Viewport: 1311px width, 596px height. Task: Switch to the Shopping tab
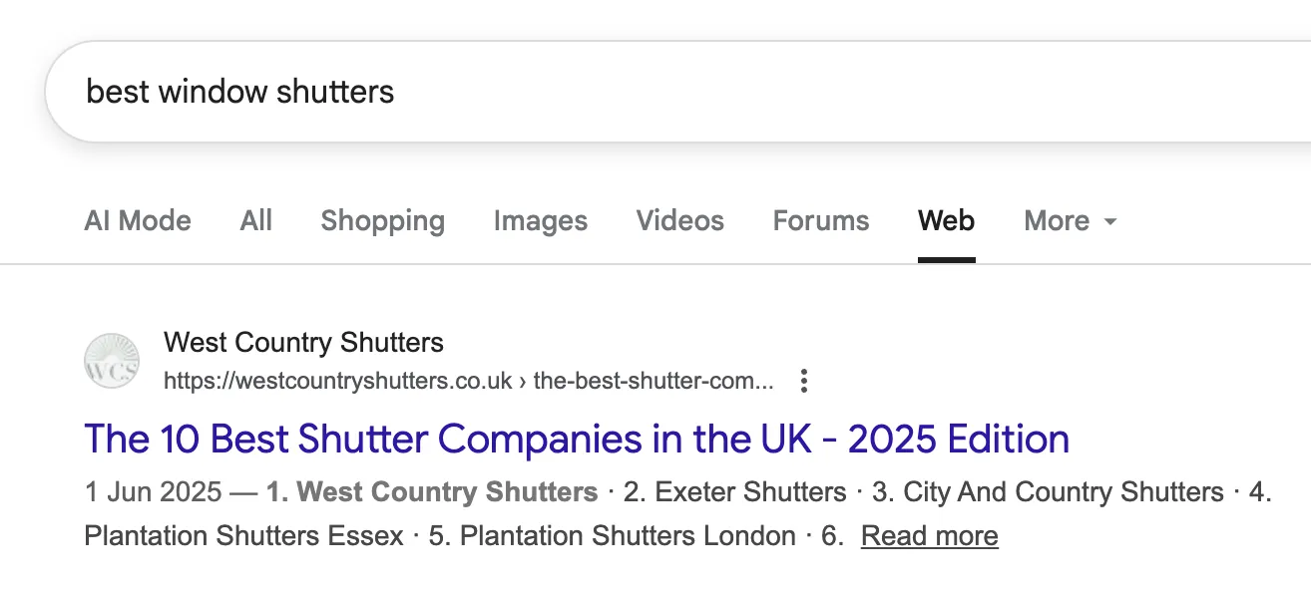pyautogui.click(x=382, y=221)
